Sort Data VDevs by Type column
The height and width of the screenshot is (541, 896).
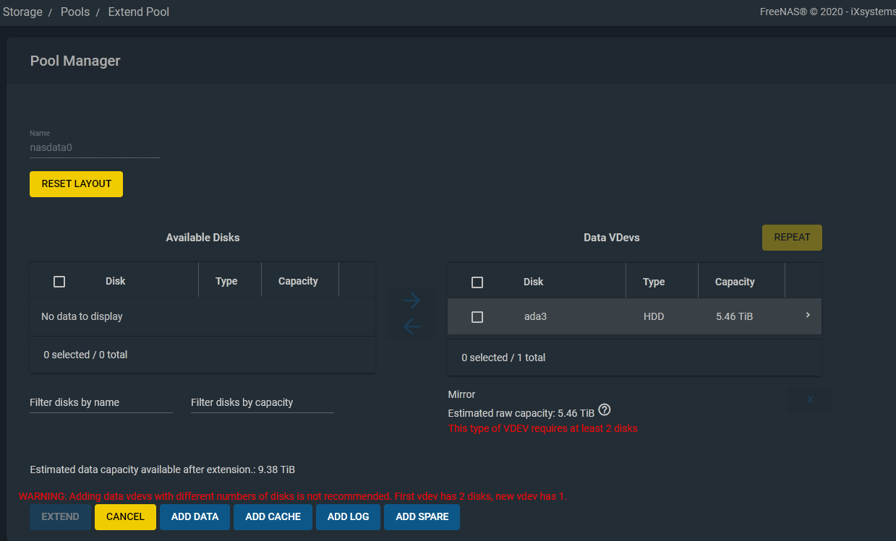pyautogui.click(x=654, y=282)
